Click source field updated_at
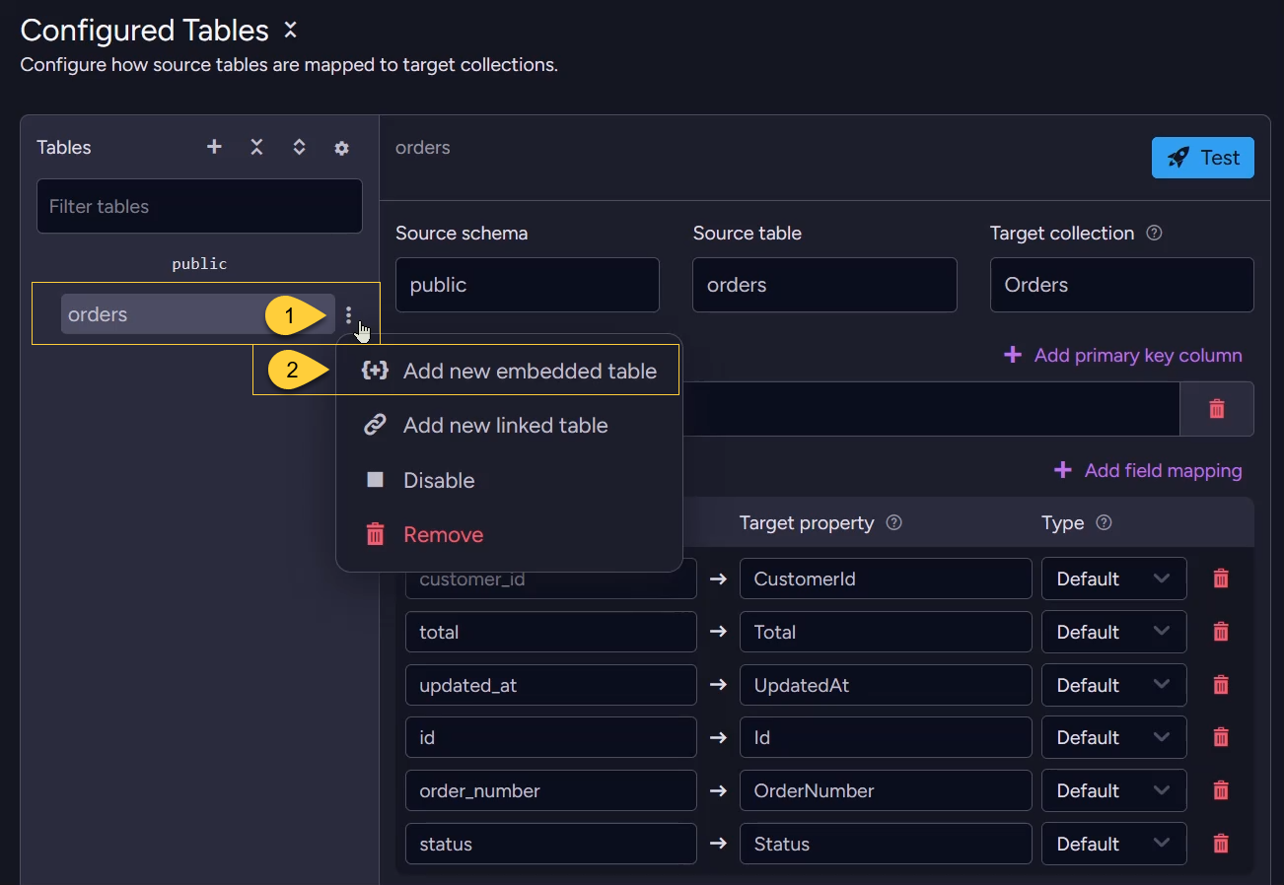 551,685
